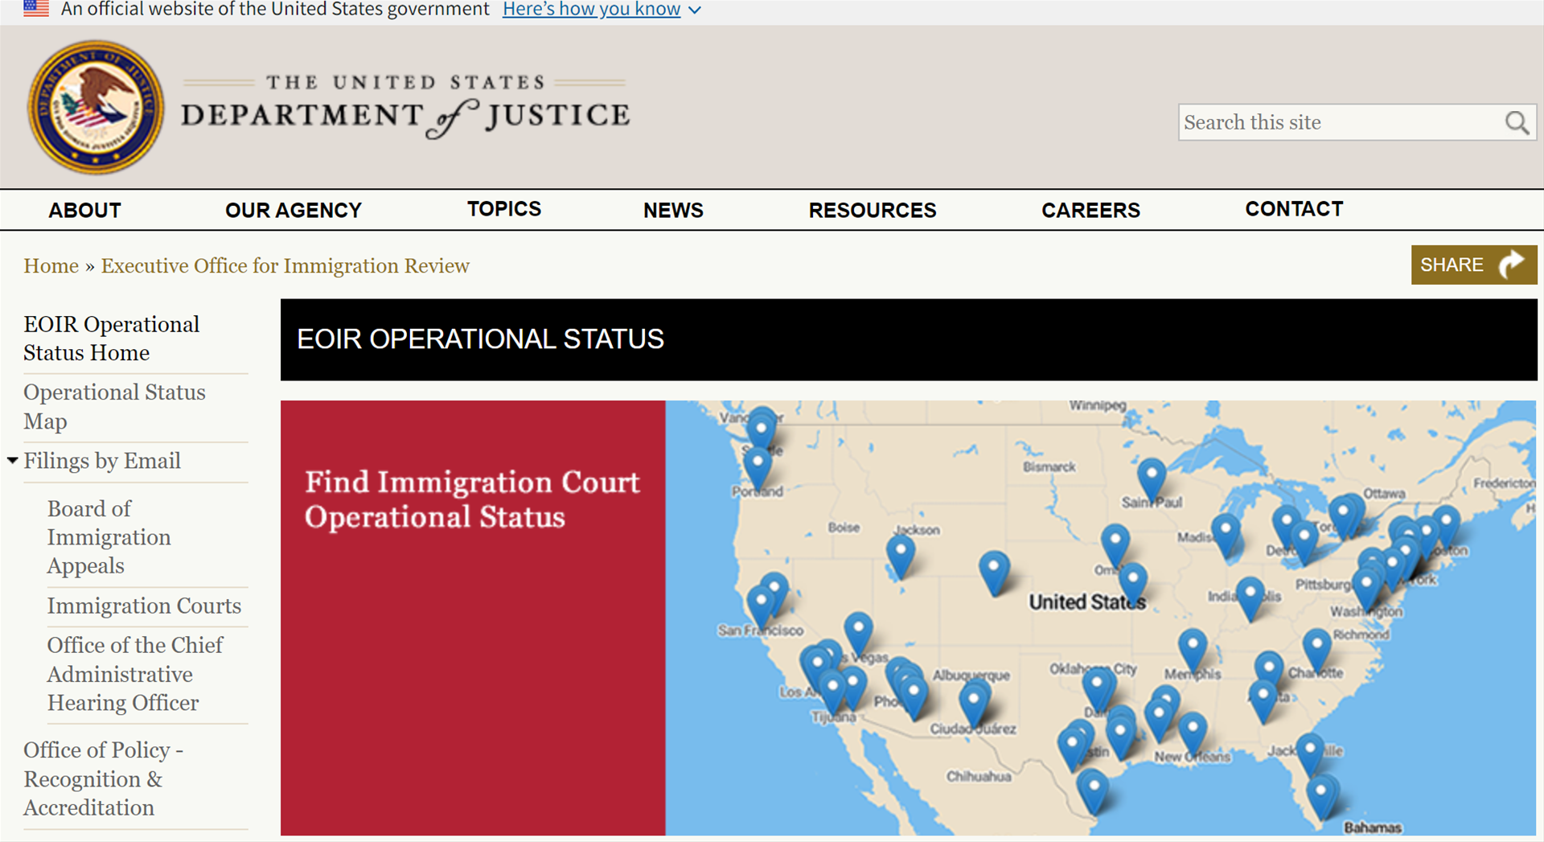Select the southern Florida map pin

1321,795
